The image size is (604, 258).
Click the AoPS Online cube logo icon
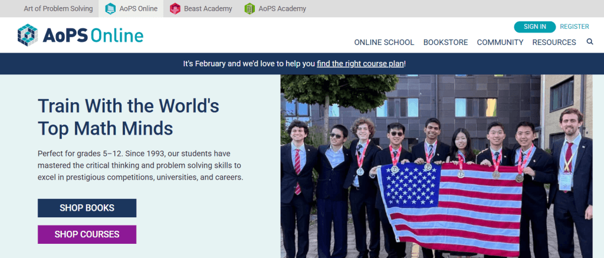pos(28,35)
